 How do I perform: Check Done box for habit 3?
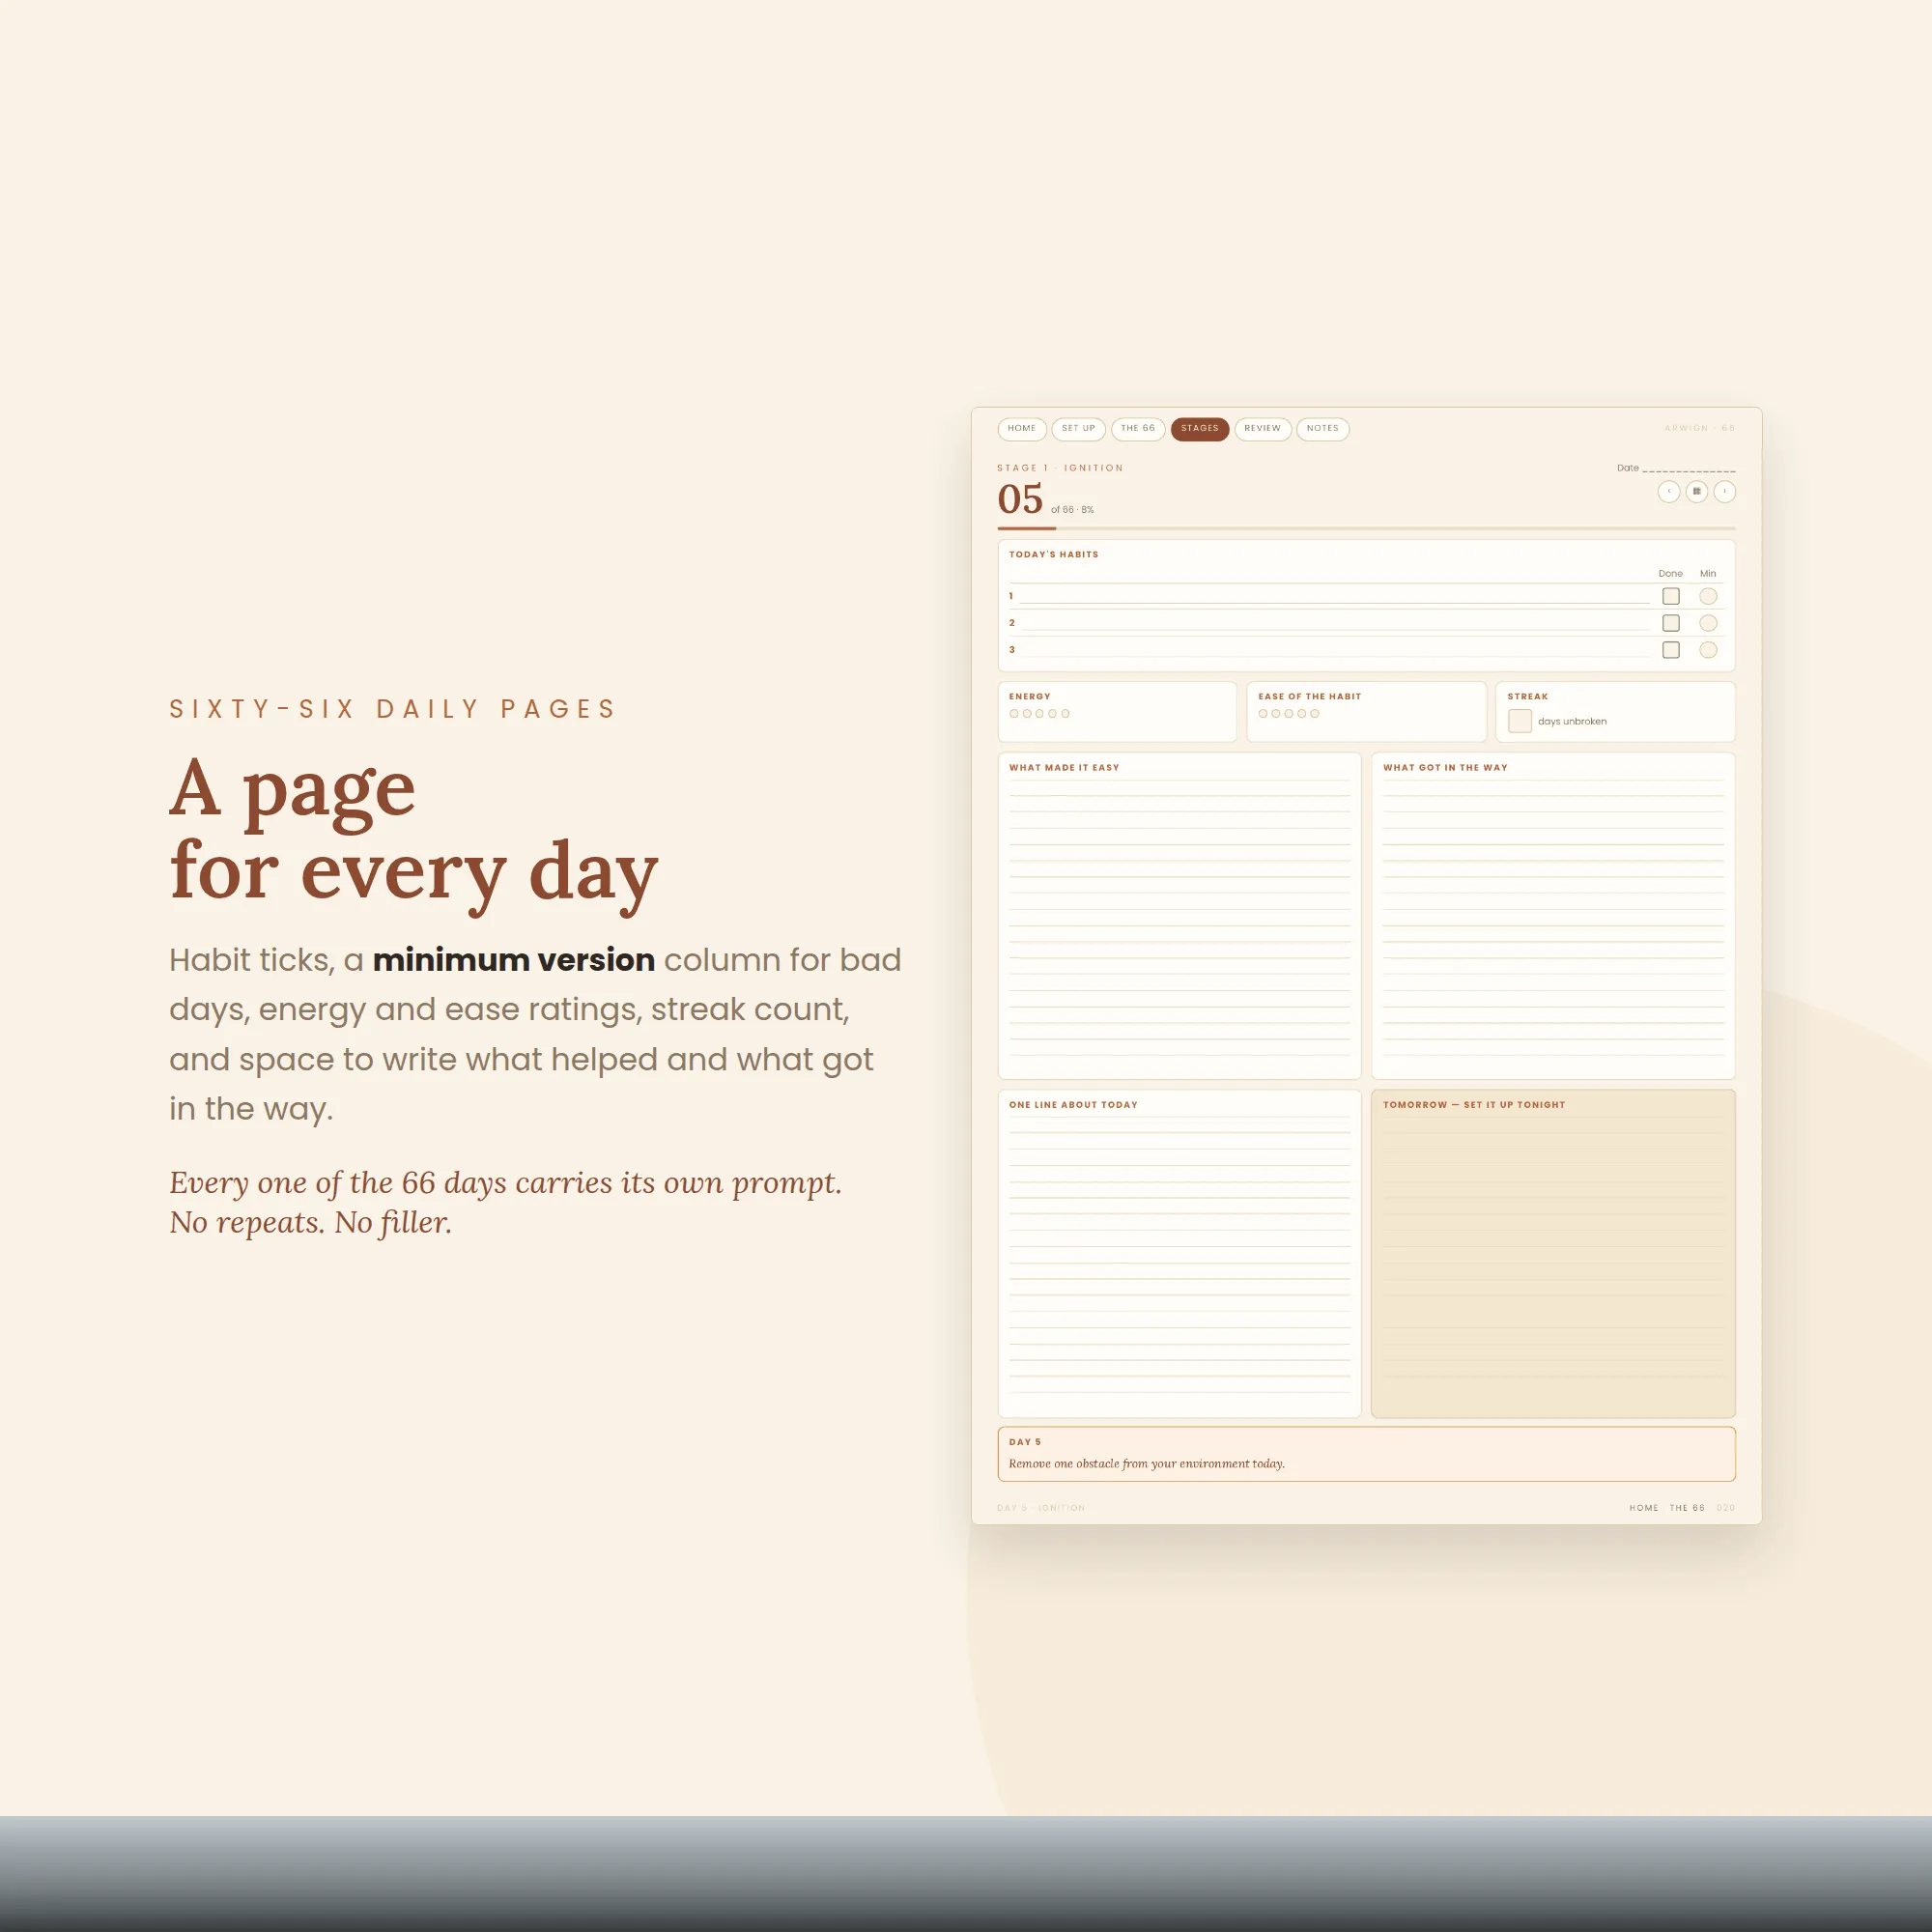[x=1670, y=650]
